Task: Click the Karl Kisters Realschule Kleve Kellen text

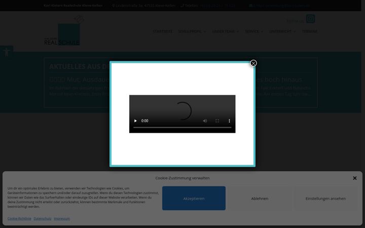Action: pos(73,6)
